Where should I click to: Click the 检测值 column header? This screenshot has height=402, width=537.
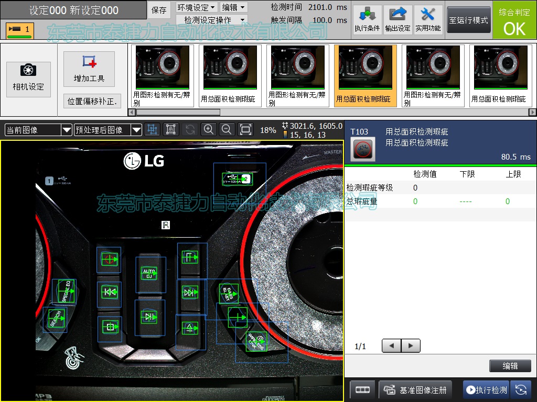tap(425, 174)
